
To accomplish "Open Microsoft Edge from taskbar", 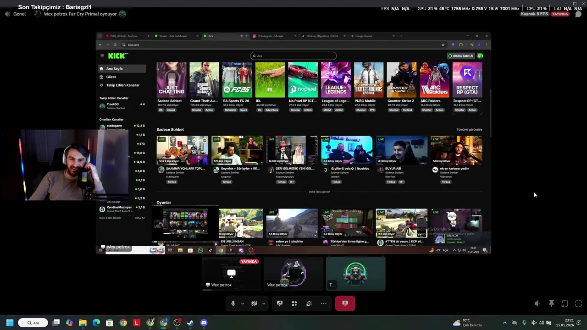I will (x=96, y=323).
